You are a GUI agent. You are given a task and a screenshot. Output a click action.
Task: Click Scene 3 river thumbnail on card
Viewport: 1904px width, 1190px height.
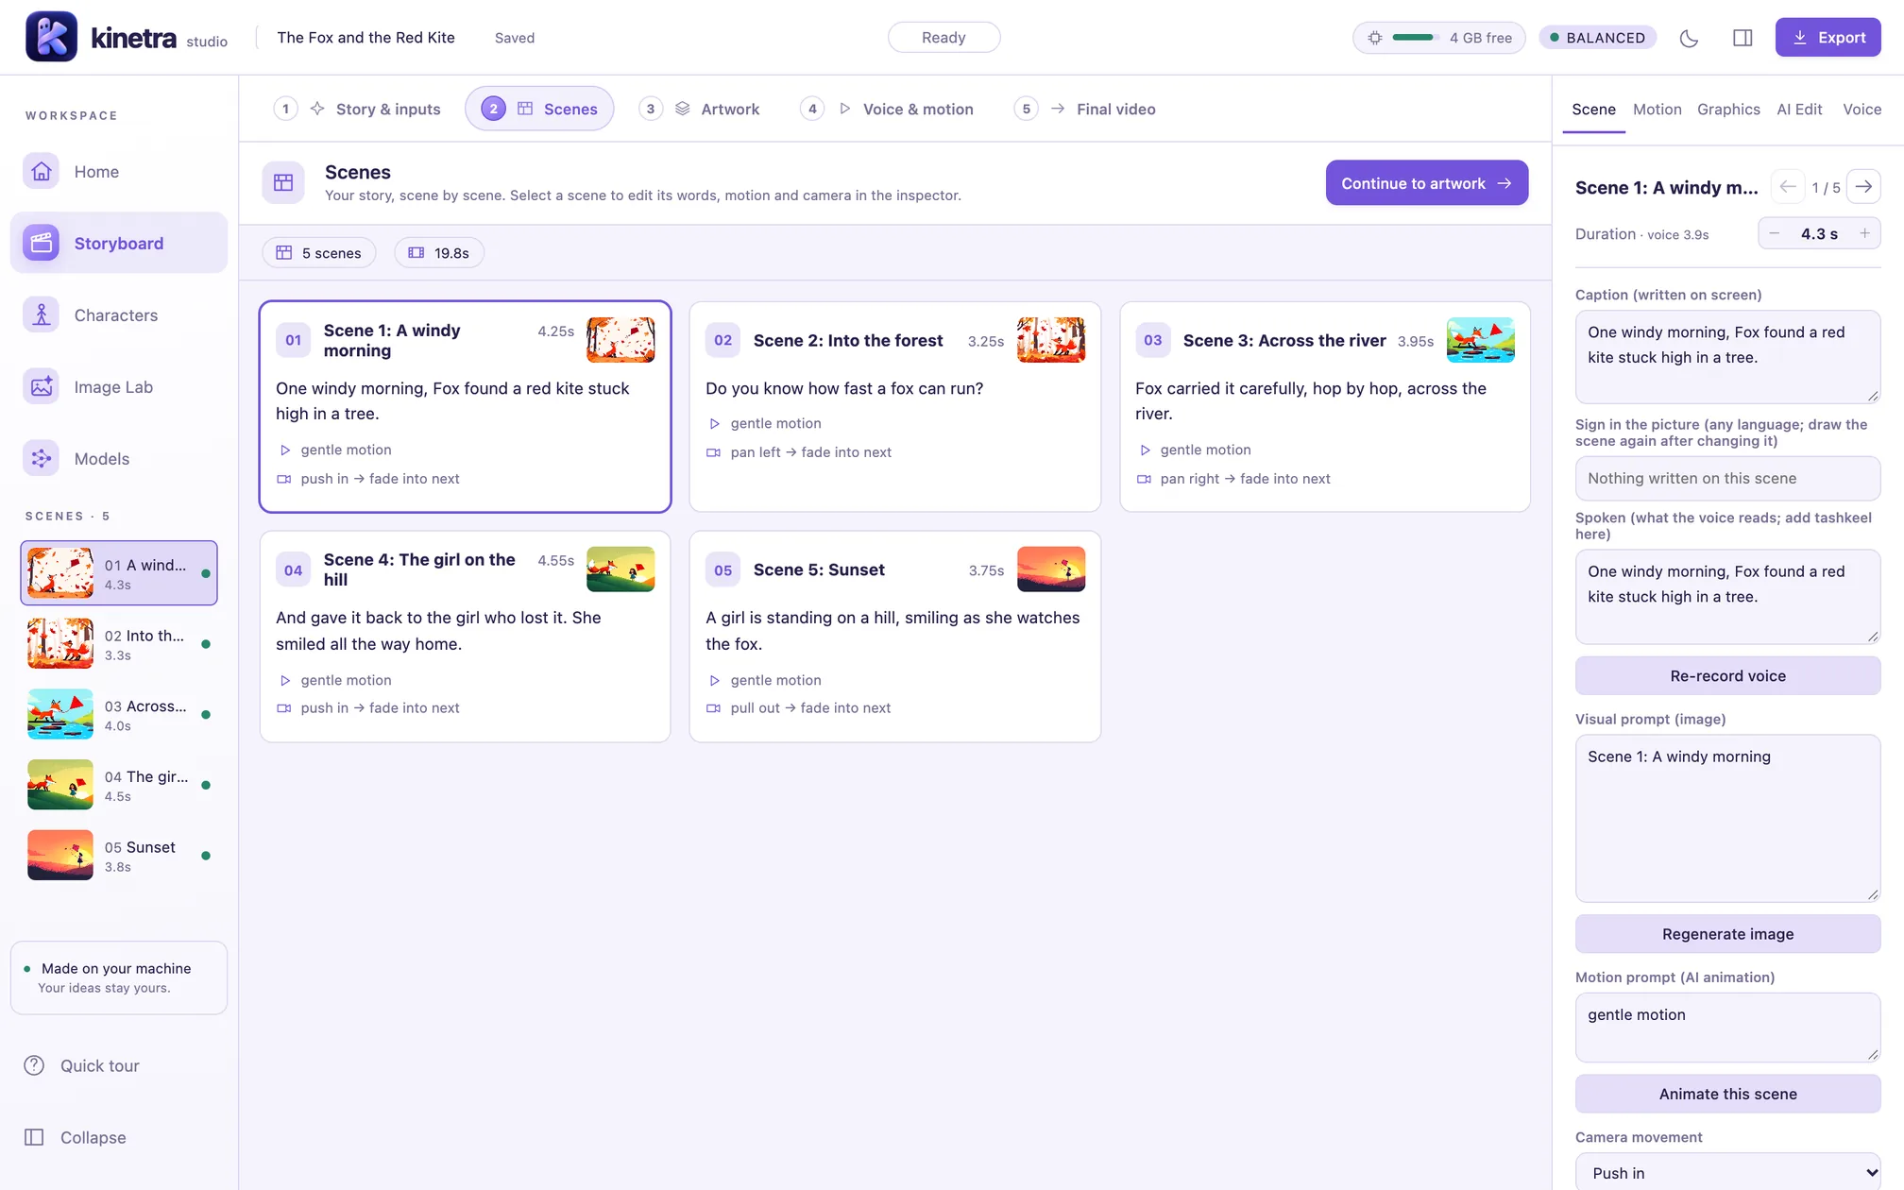pyautogui.click(x=1480, y=340)
